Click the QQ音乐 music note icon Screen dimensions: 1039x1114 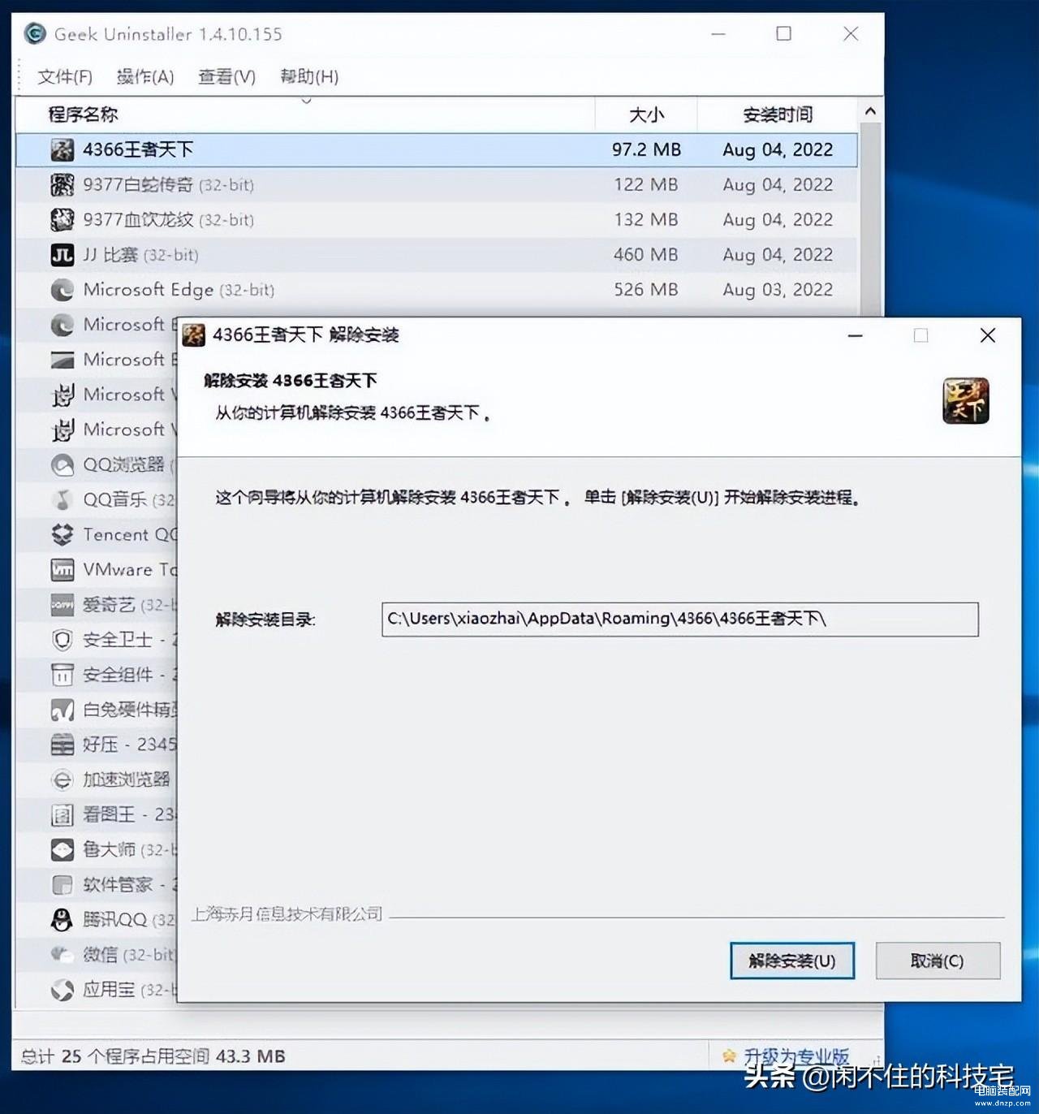click(x=63, y=499)
